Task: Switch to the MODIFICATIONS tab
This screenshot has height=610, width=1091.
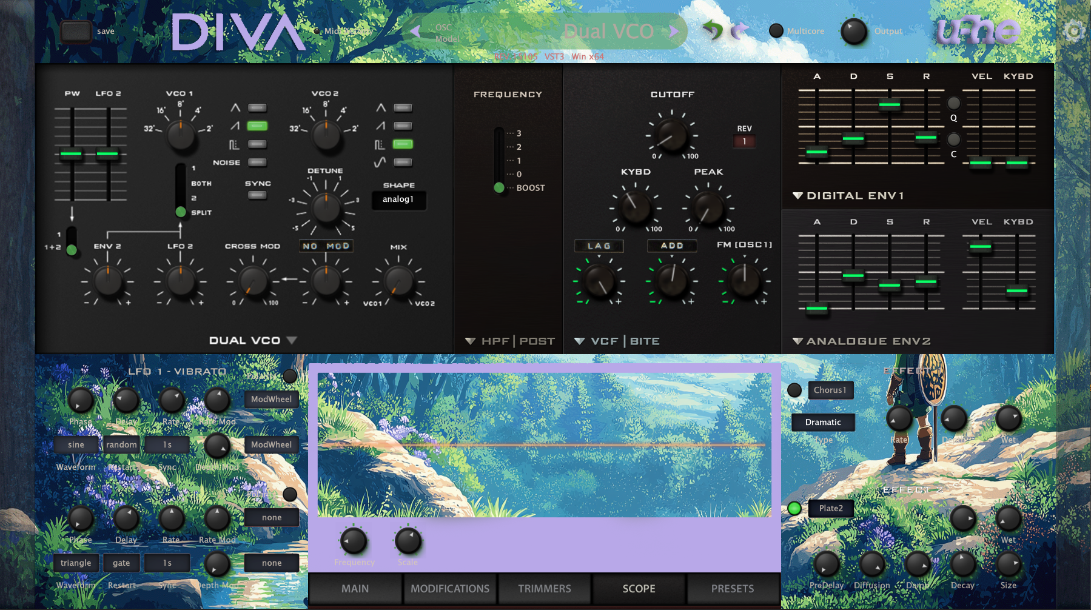Action: tap(450, 589)
